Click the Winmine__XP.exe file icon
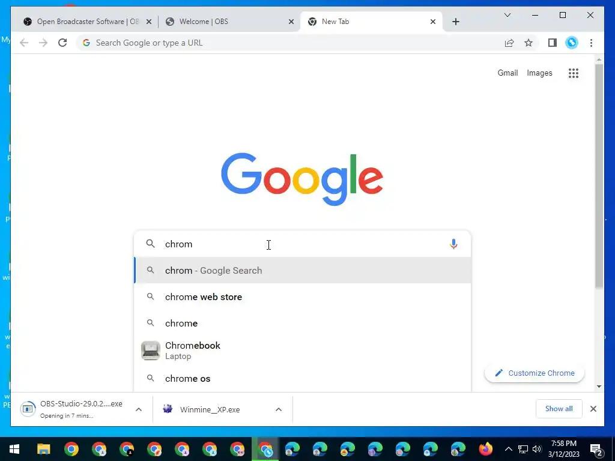The width and height of the screenshot is (615, 461). point(168,409)
